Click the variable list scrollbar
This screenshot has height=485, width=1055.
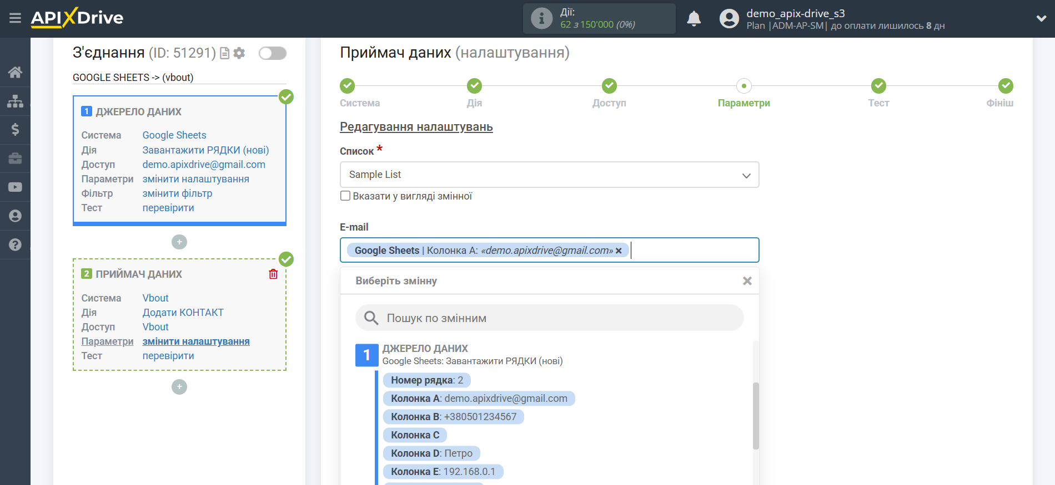756,416
